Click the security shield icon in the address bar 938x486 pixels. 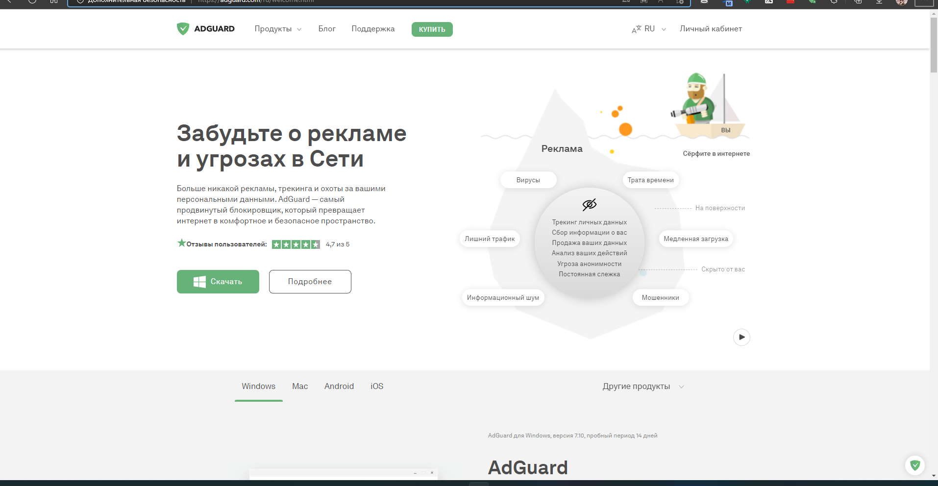click(80, 1)
